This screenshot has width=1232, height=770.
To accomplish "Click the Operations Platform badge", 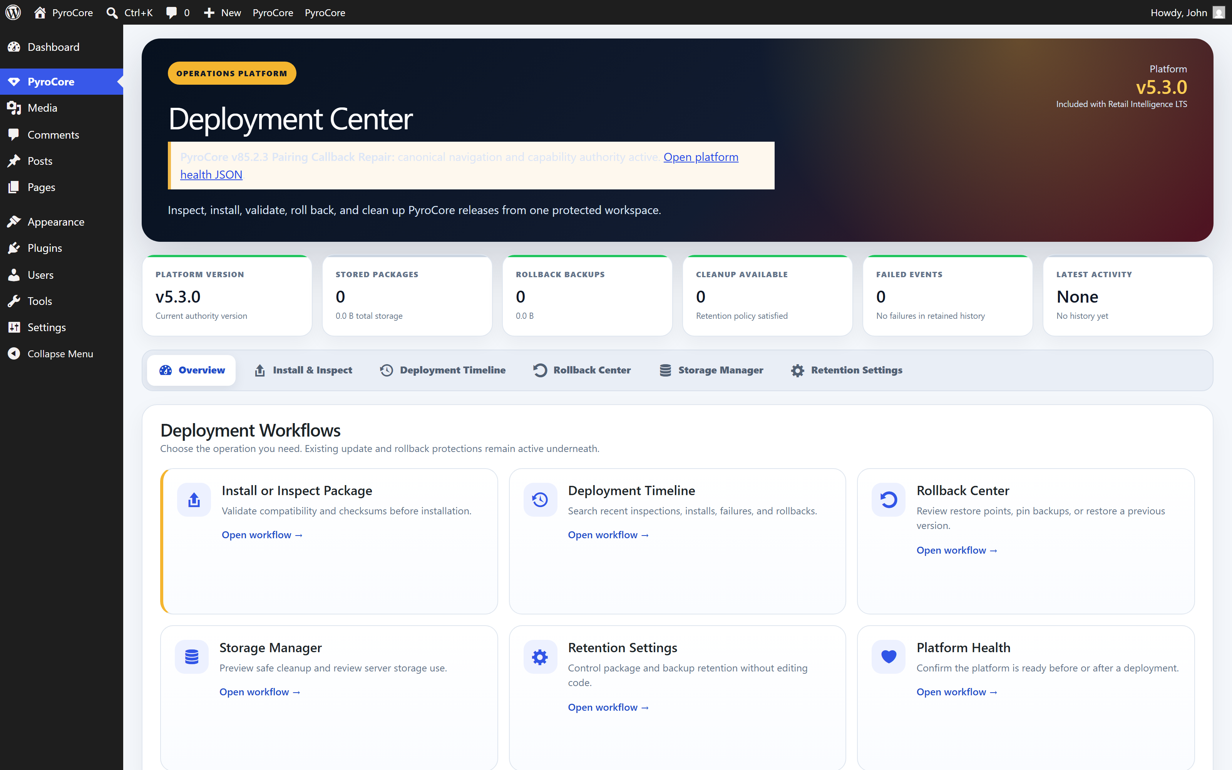I will coord(232,73).
